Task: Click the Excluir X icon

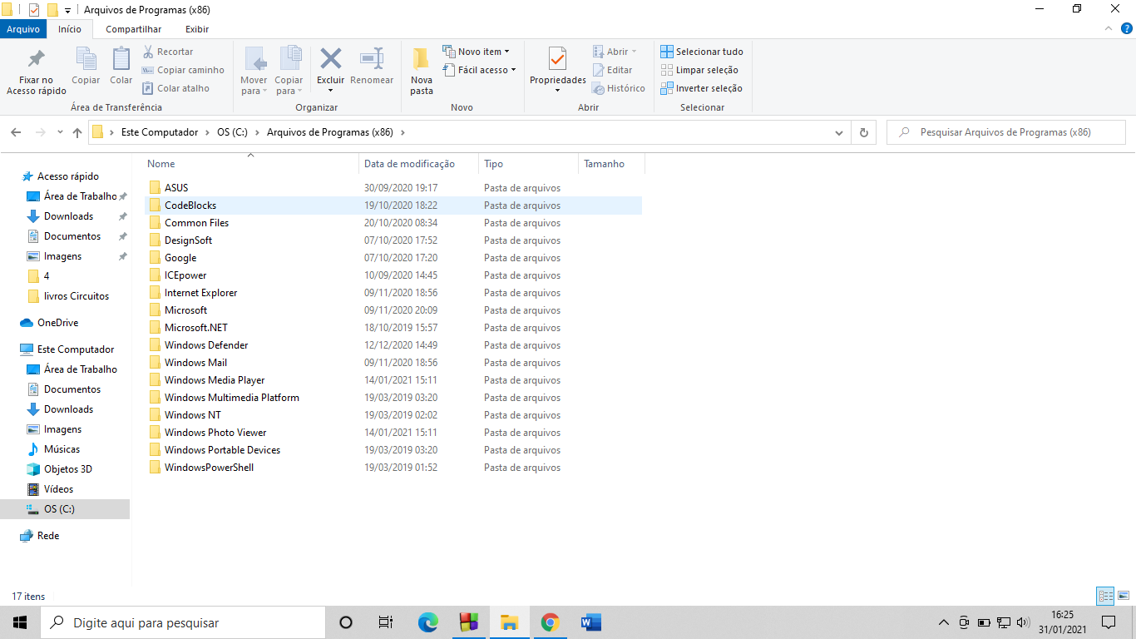Action: point(331,58)
